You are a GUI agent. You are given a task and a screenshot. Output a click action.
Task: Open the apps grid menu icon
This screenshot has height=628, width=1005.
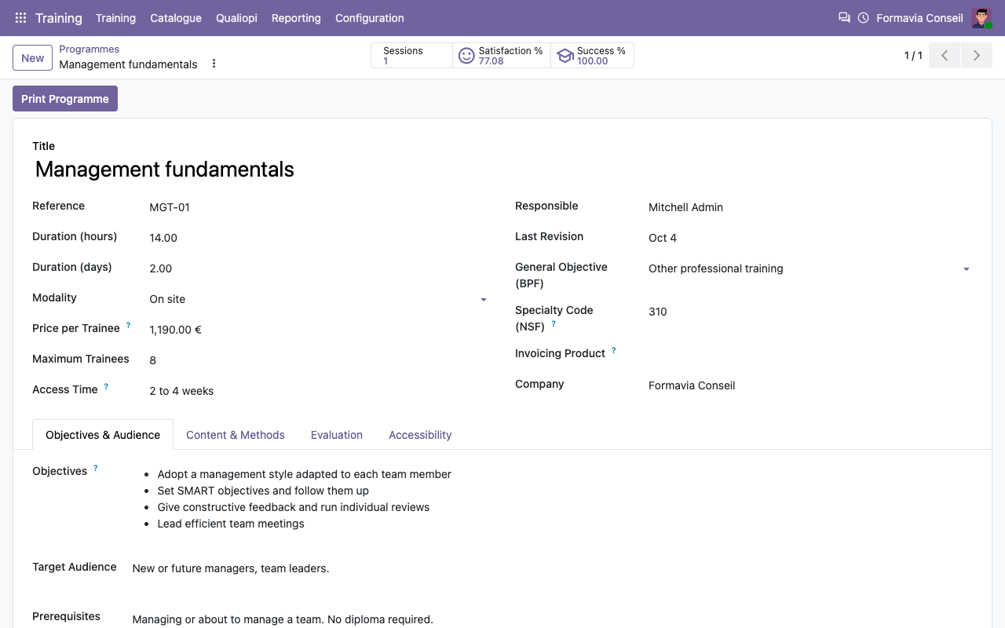tap(21, 18)
